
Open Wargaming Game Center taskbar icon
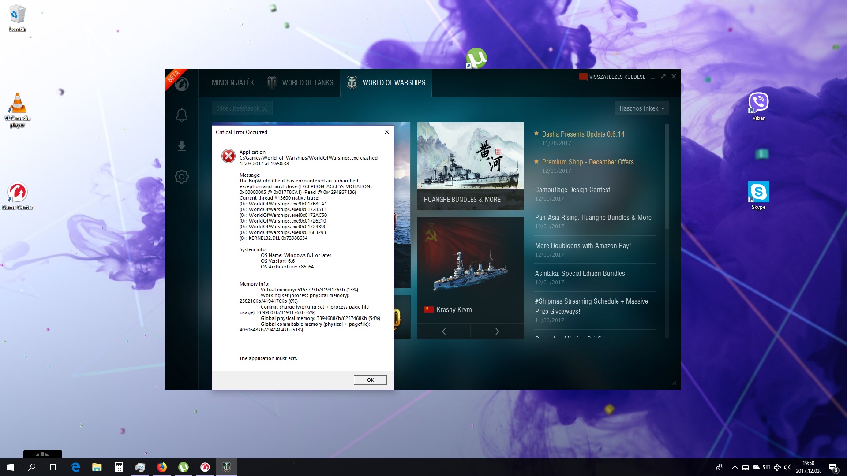click(x=205, y=467)
